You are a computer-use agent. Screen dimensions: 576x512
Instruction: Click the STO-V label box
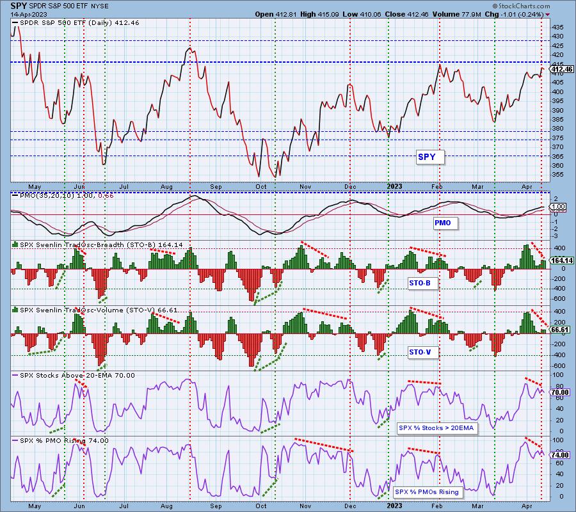coord(423,352)
